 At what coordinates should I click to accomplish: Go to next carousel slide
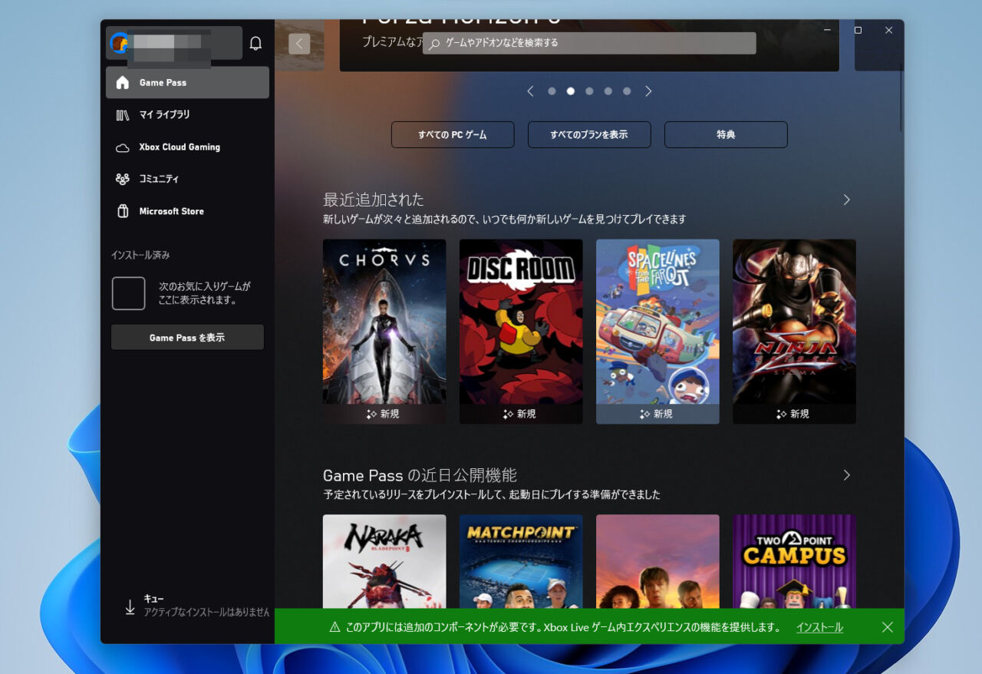click(648, 91)
